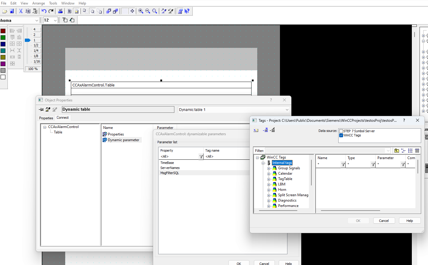Open the Arrange menu
The image size is (428, 265).
38,3
